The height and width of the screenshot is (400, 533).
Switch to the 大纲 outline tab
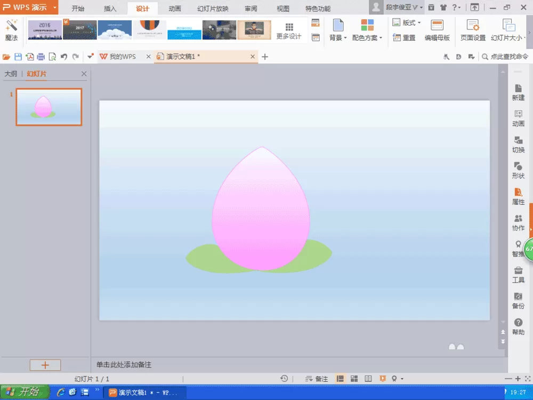tap(11, 74)
